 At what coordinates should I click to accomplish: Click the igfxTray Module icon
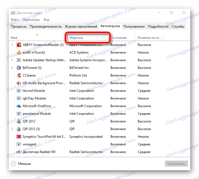(x=19, y=98)
